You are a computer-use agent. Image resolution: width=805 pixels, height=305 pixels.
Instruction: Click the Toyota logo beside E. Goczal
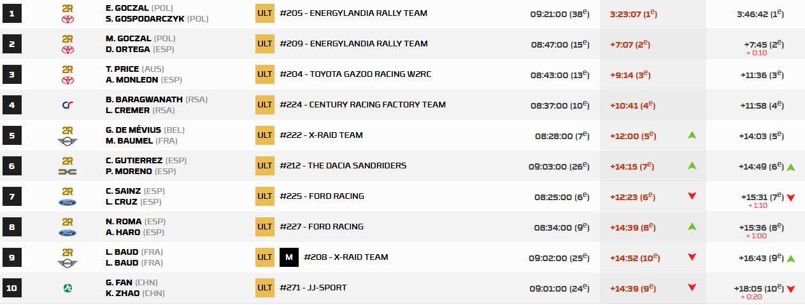(68, 20)
